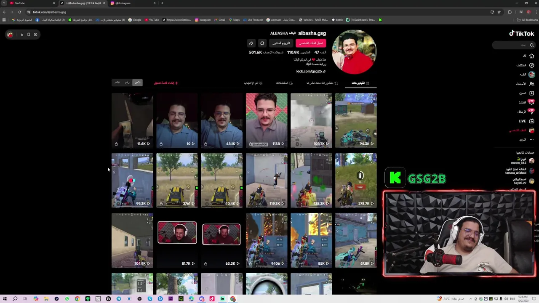
Task: Bookmark this page with the star icon
Action: point(499,12)
